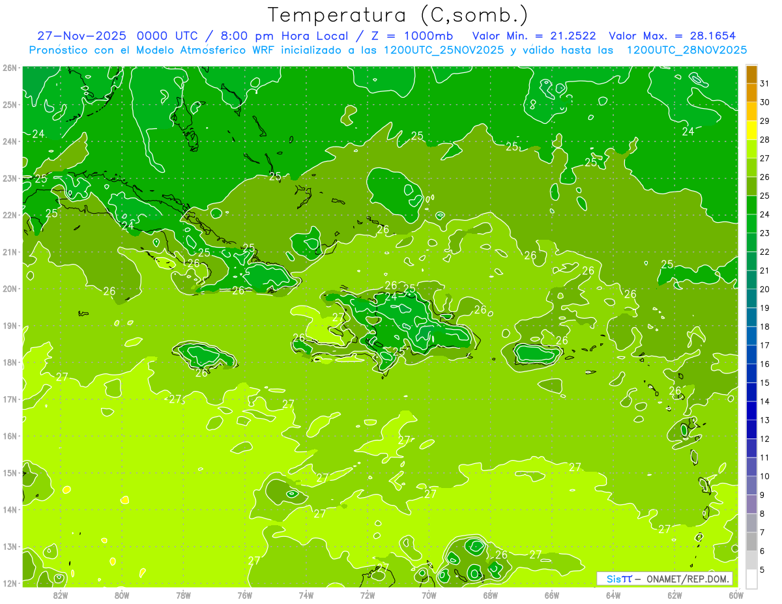Click the "8:00 pm Hora Local" label
Screen dimensions: 782x604
(x=284, y=36)
